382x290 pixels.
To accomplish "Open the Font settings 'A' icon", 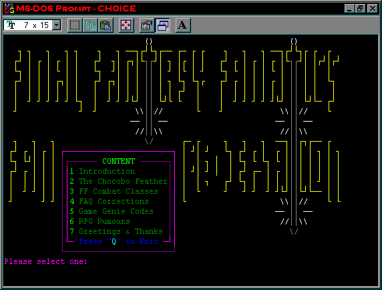I will pos(183,25).
